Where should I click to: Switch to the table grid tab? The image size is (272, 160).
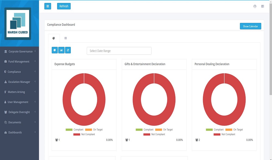[x=66, y=38]
